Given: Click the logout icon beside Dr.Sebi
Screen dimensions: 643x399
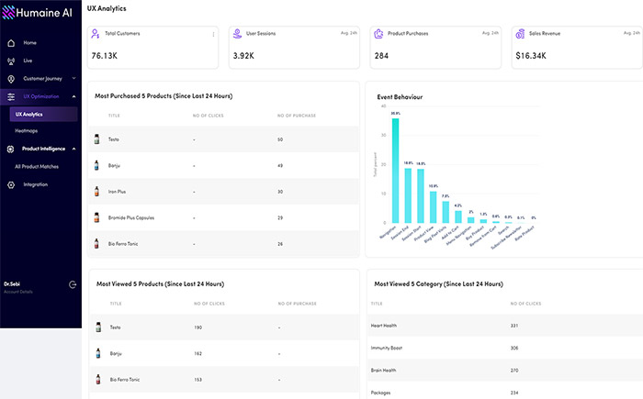Looking at the screenshot, I should (x=73, y=286).
